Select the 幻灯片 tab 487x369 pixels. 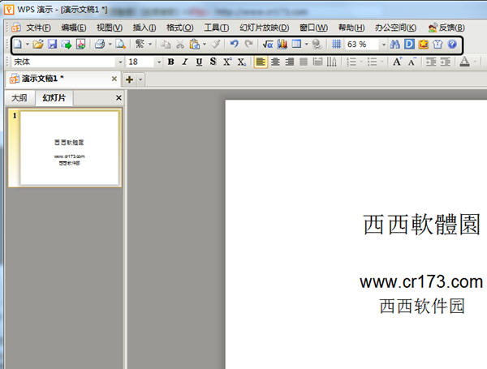point(54,98)
